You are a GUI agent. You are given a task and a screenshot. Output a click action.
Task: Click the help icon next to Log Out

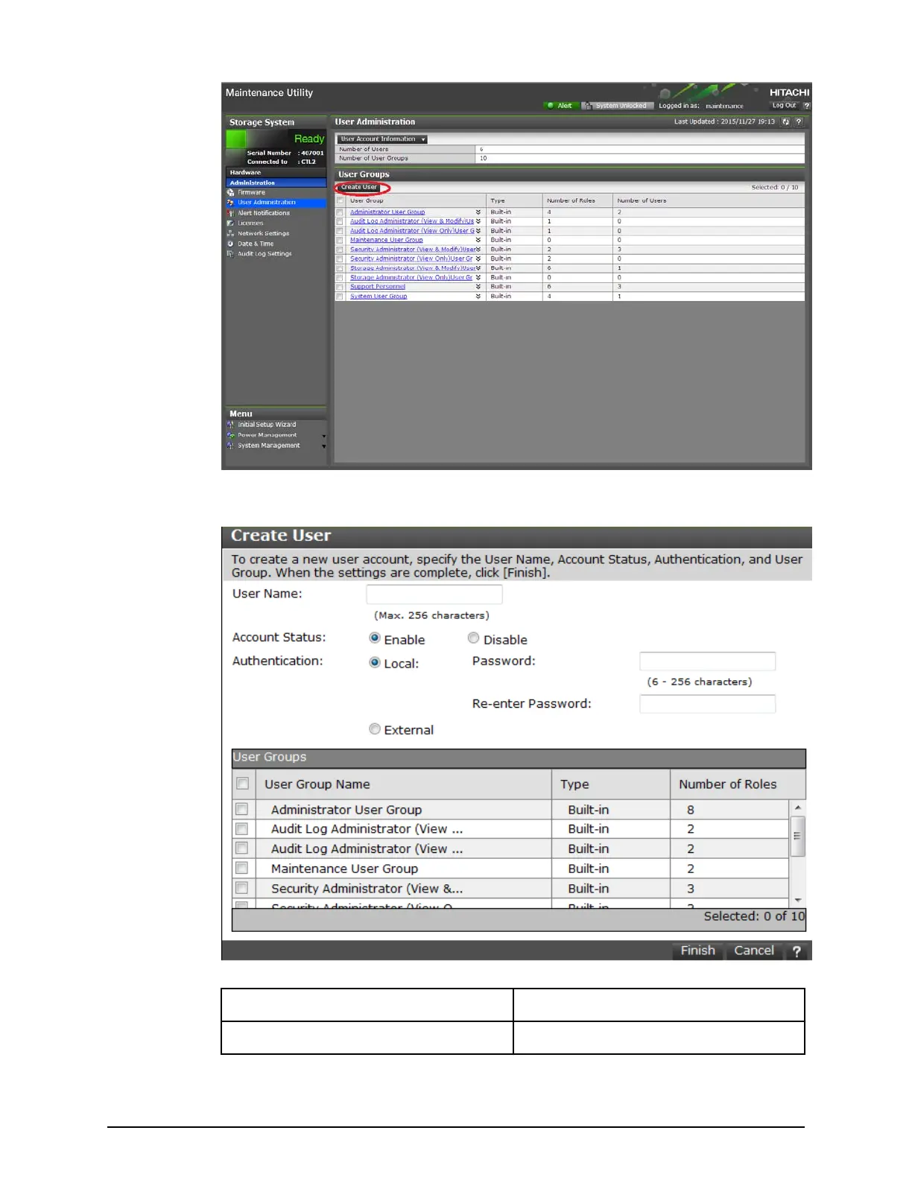click(806, 106)
